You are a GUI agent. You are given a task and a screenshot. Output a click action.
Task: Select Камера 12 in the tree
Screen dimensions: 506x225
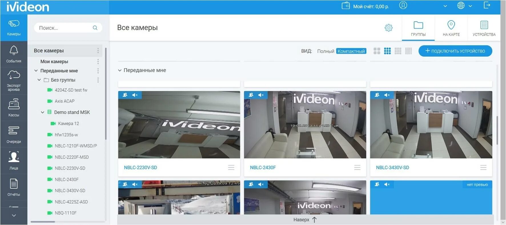[69, 123]
